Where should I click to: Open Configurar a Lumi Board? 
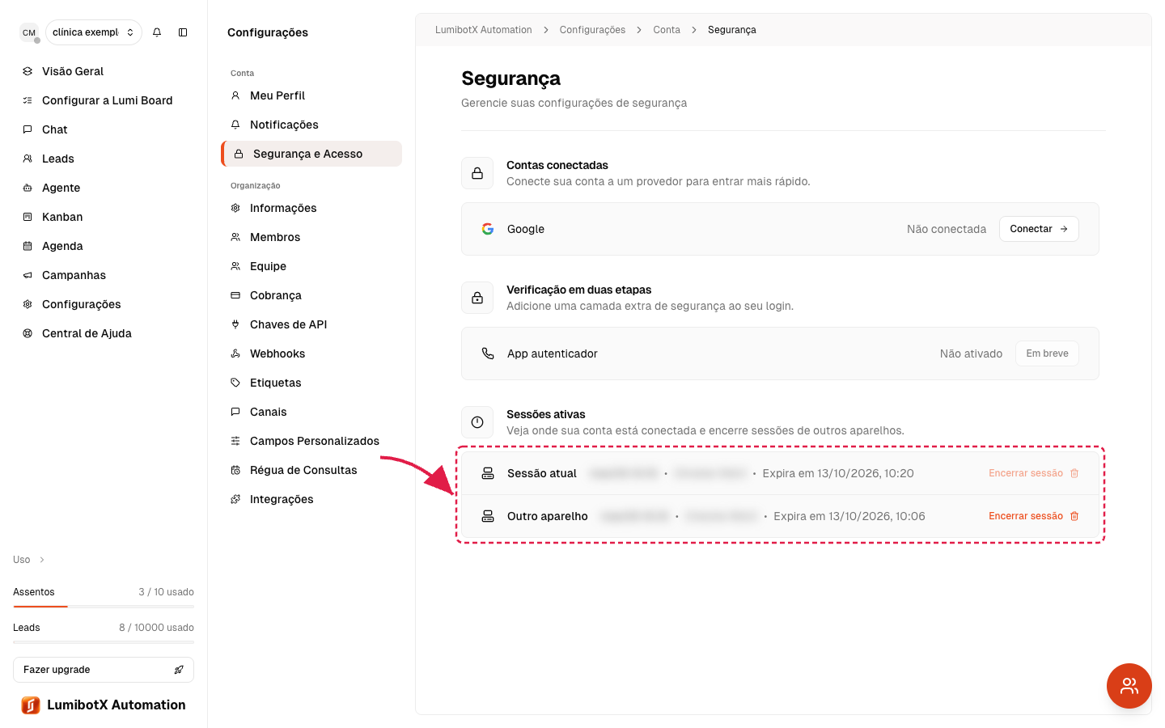click(104, 100)
